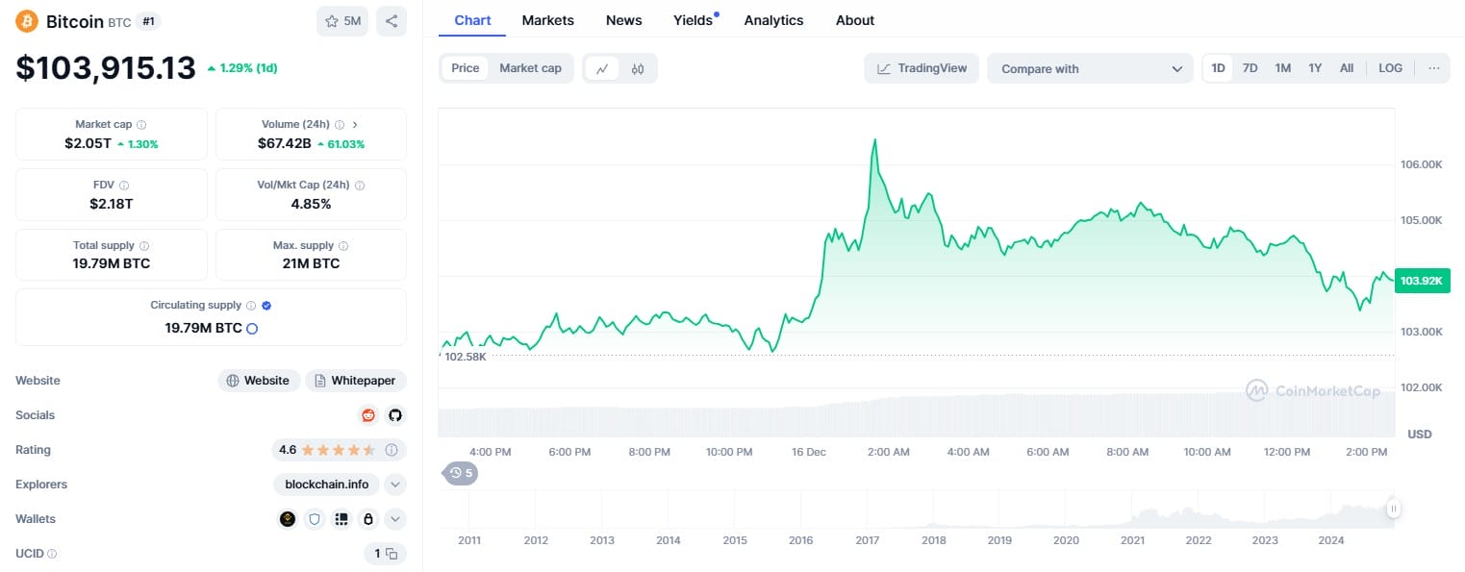Click the blue verified badge for circulating supply

click(266, 306)
